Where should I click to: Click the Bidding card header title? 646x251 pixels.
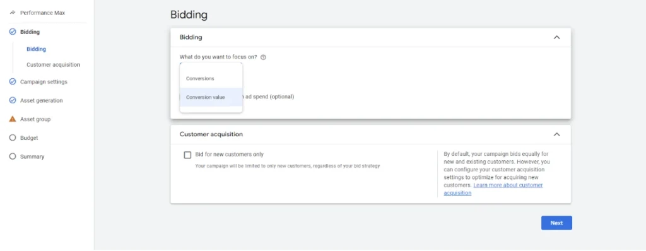(x=191, y=37)
